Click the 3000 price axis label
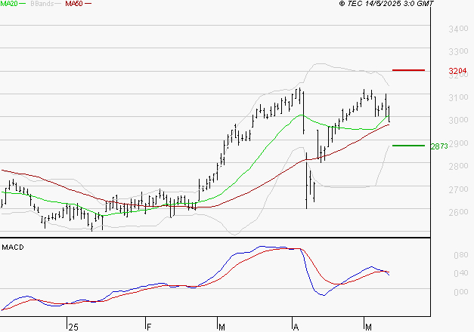 coord(458,120)
